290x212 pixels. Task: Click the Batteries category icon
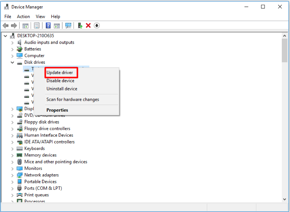pos(19,49)
